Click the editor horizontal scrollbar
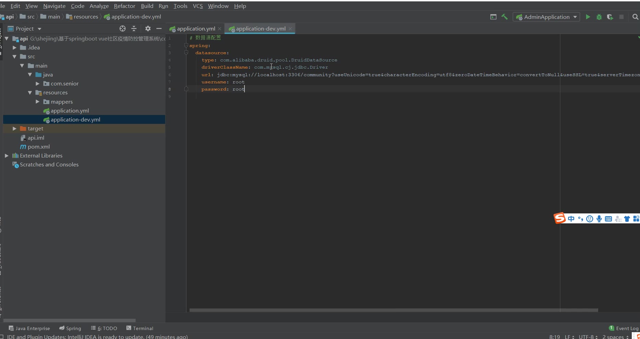This screenshot has width=640, height=339. (393, 310)
